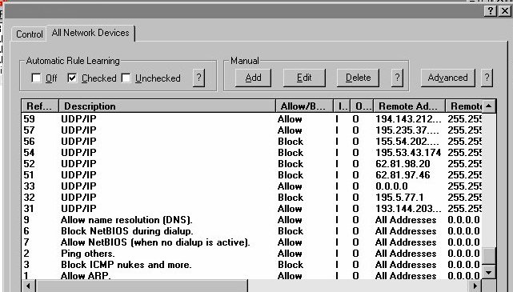513x292 pixels.
Task: Click remote address 62.81.98.20
Action: coord(403,164)
